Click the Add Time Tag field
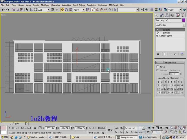The image size is (187, 140). [x=96, y=132]
